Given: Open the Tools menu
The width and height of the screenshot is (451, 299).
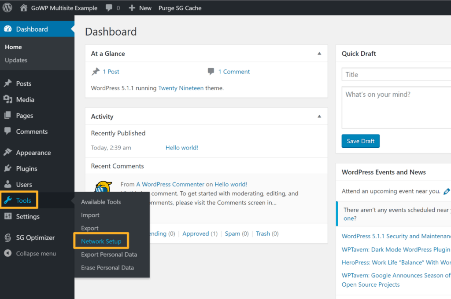Looking at the screenshot, I should (x=23, y=201).
